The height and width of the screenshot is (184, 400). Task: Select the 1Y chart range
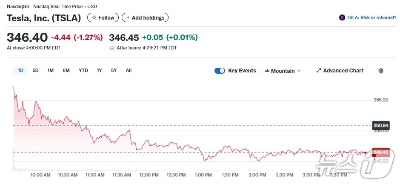(99, 70)
